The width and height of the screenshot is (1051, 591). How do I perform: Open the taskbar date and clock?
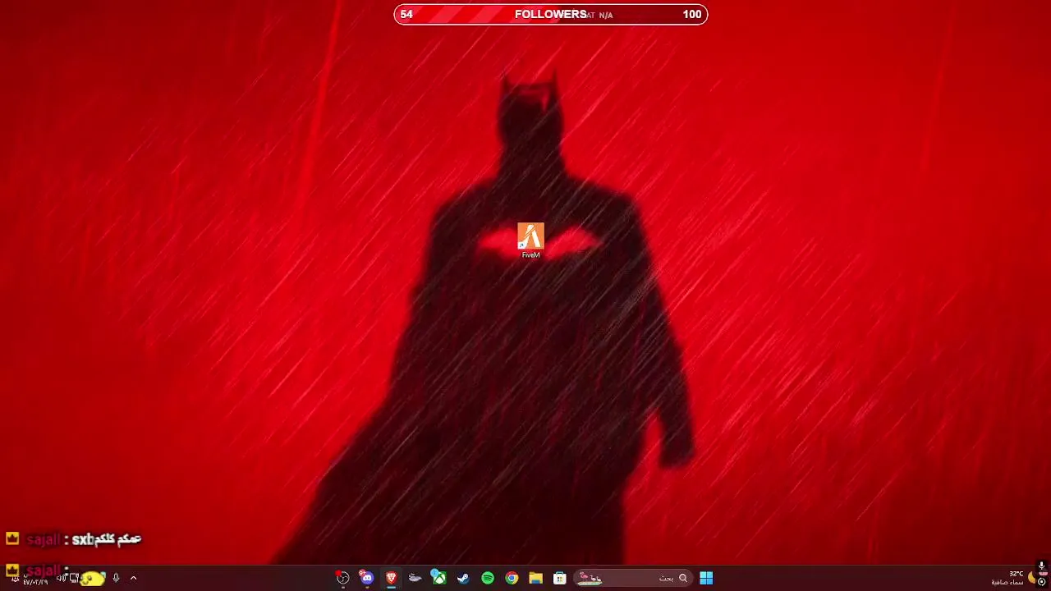(x=35, y=581)
